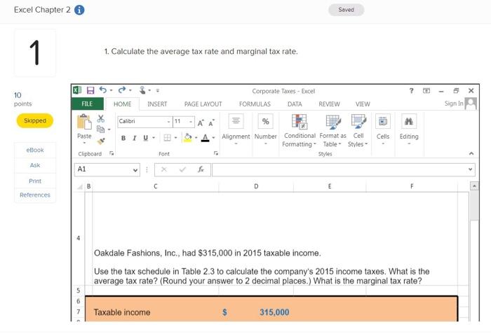Click the touch mode hand icon
491x336 pixels.
coord(142,90)
